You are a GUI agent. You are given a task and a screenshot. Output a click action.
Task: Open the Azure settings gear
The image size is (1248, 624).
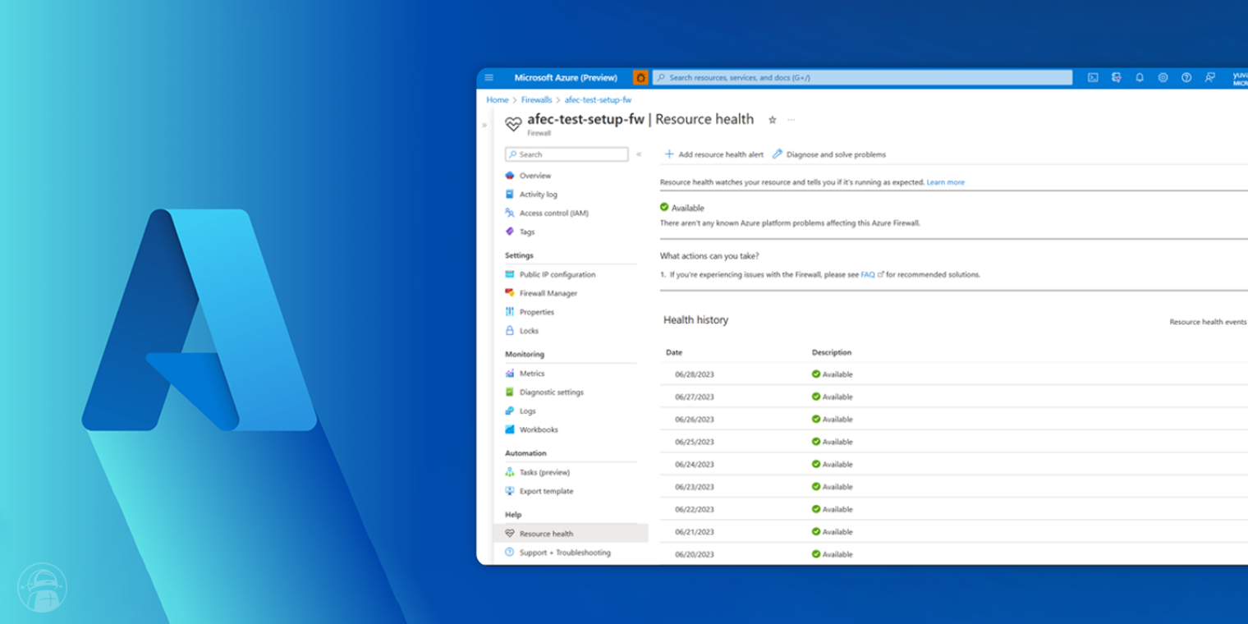1163,77
